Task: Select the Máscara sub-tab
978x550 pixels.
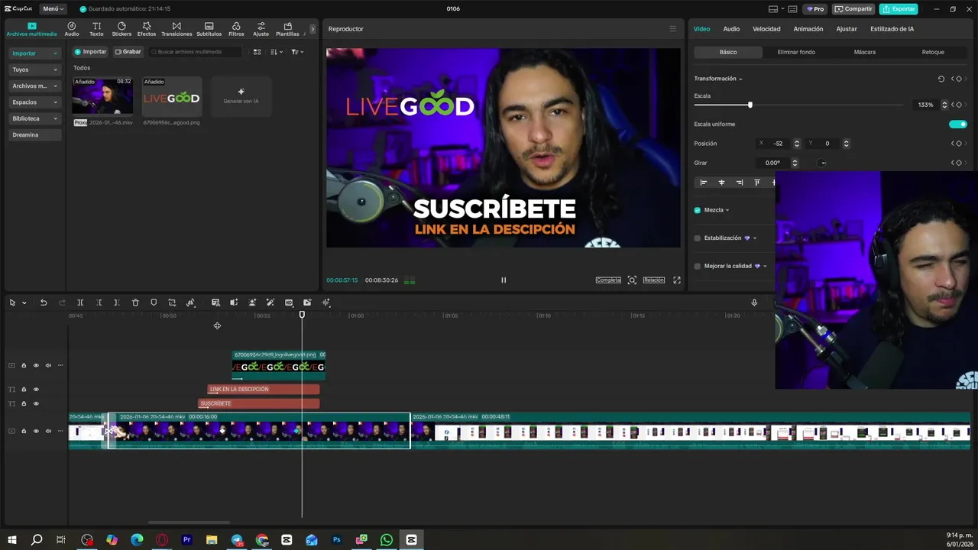Action: coord(865,52)
